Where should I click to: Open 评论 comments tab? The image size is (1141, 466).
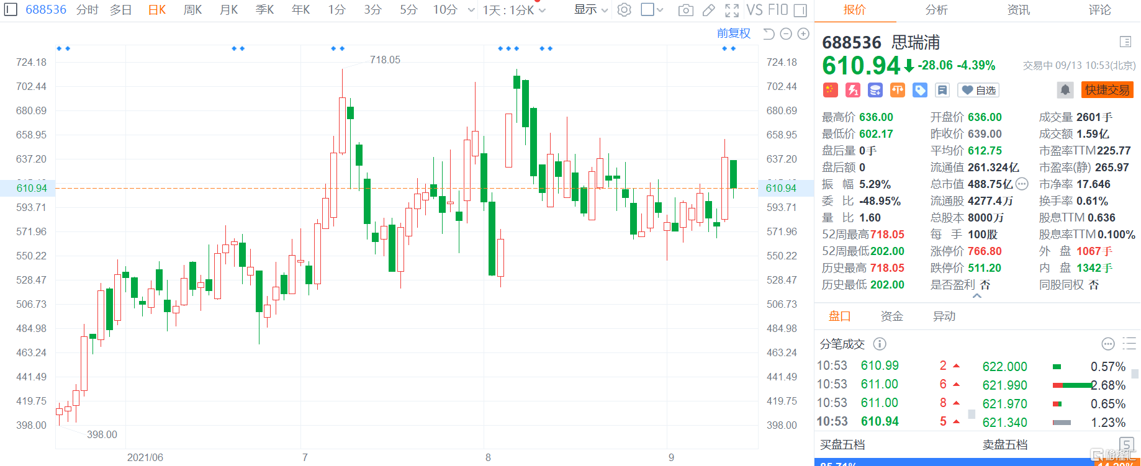[1100, 10]
